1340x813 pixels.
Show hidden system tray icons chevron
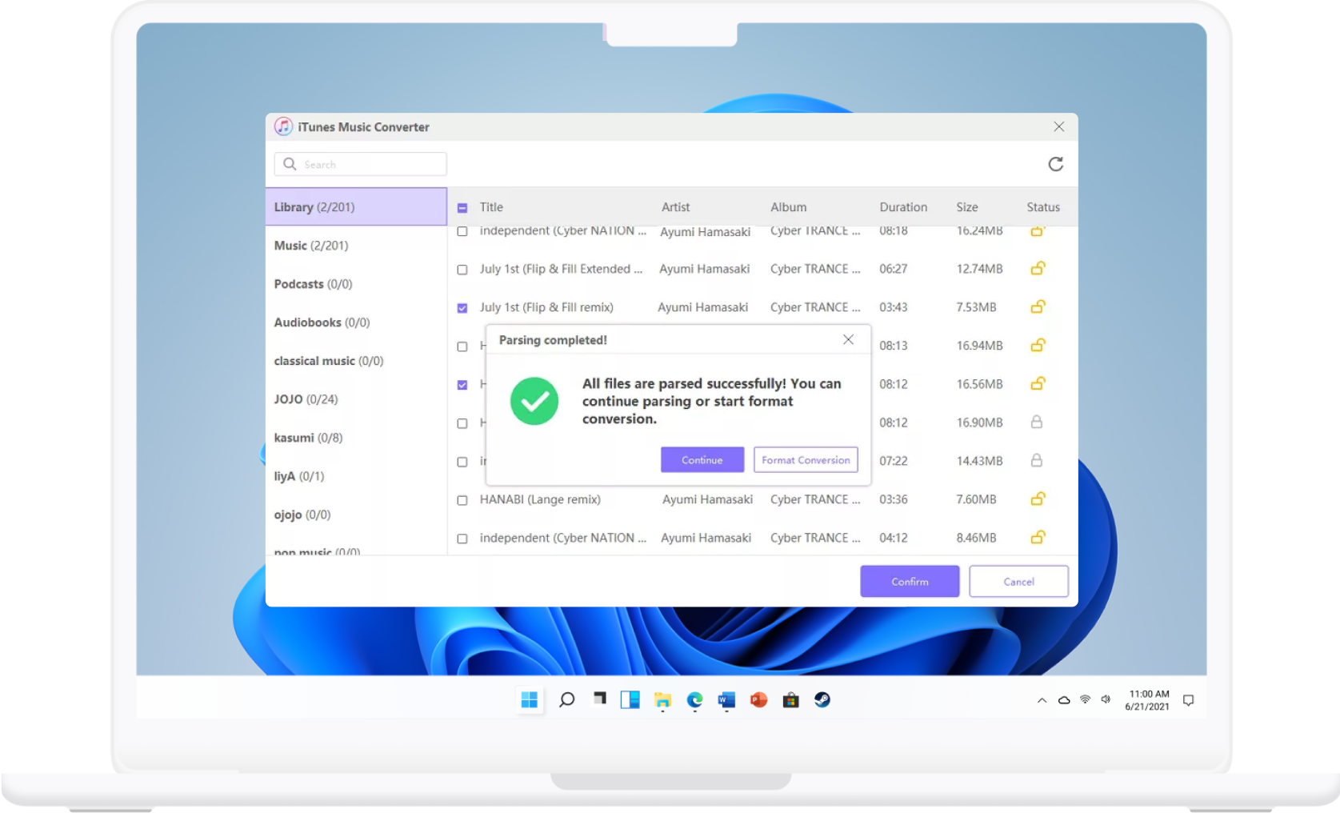pyautogui.click(x=1042, y=700)
